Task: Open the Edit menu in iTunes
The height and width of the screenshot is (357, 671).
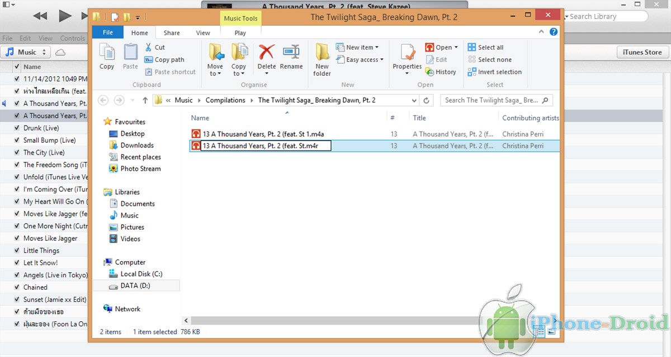Action: click(x=25, y=38)
